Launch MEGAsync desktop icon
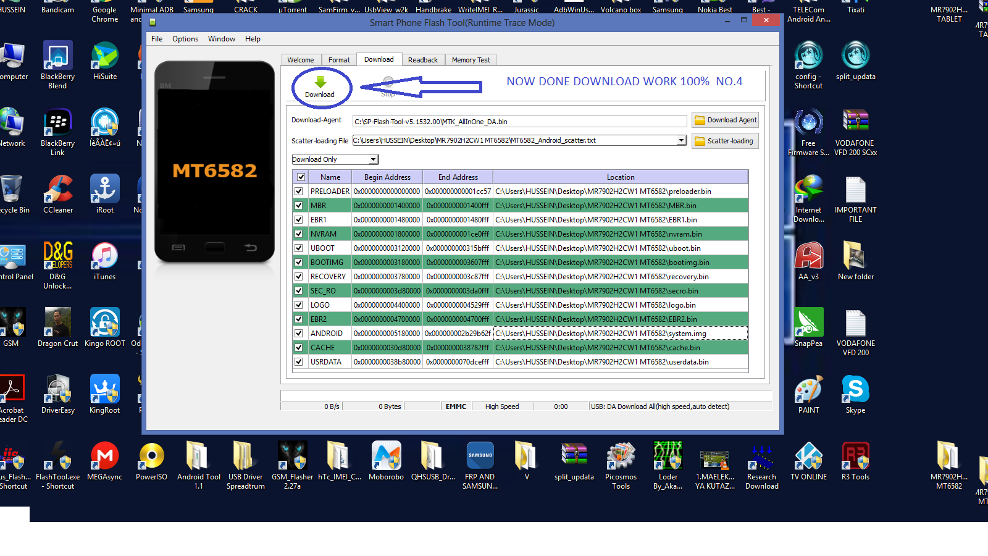Screen dimensions: 988x556 pos(105,461)
